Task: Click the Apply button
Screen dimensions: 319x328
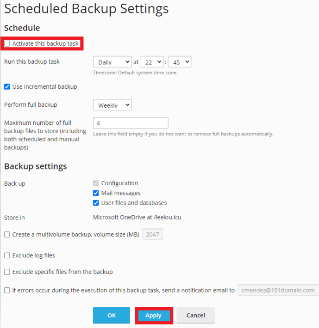Action: click(153, 316)
